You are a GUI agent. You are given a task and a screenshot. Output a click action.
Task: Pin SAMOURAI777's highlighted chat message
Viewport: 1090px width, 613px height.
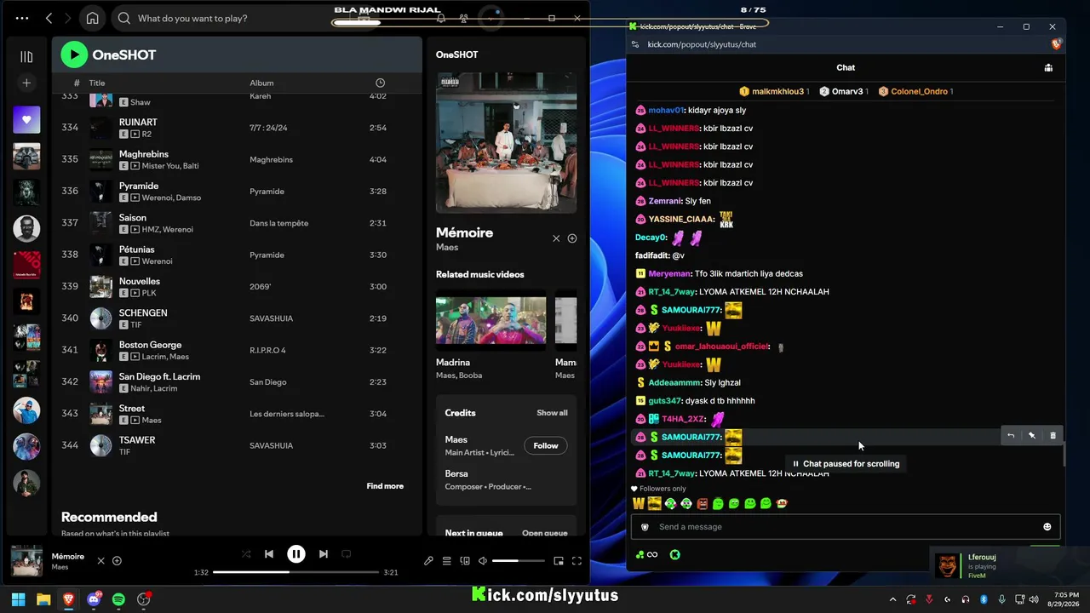[x=1031, y=436]
